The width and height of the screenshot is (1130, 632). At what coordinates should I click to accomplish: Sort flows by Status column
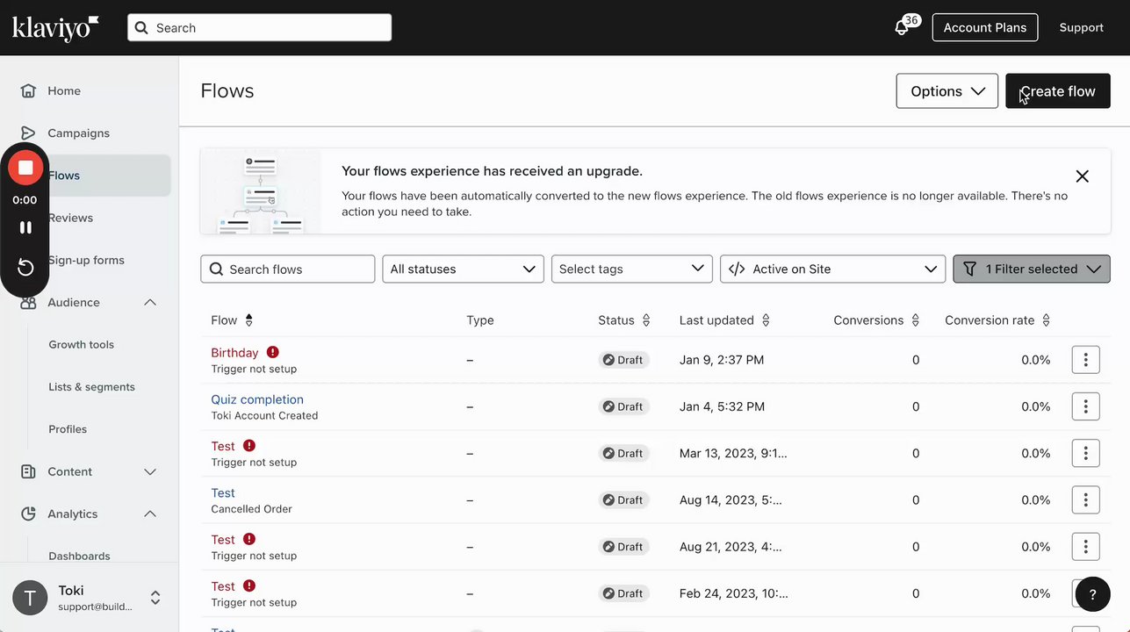click(646, 320)
